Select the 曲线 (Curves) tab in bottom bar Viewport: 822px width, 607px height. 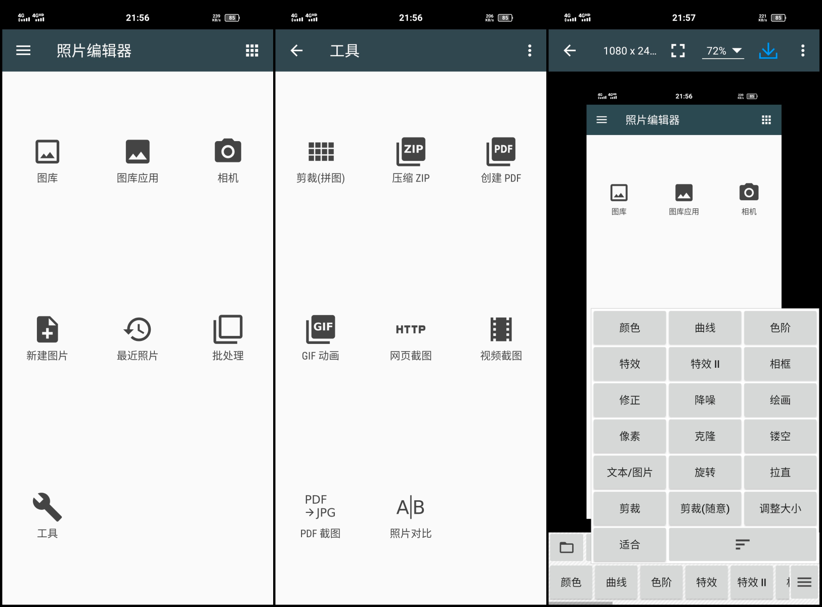tap(616, 582)
